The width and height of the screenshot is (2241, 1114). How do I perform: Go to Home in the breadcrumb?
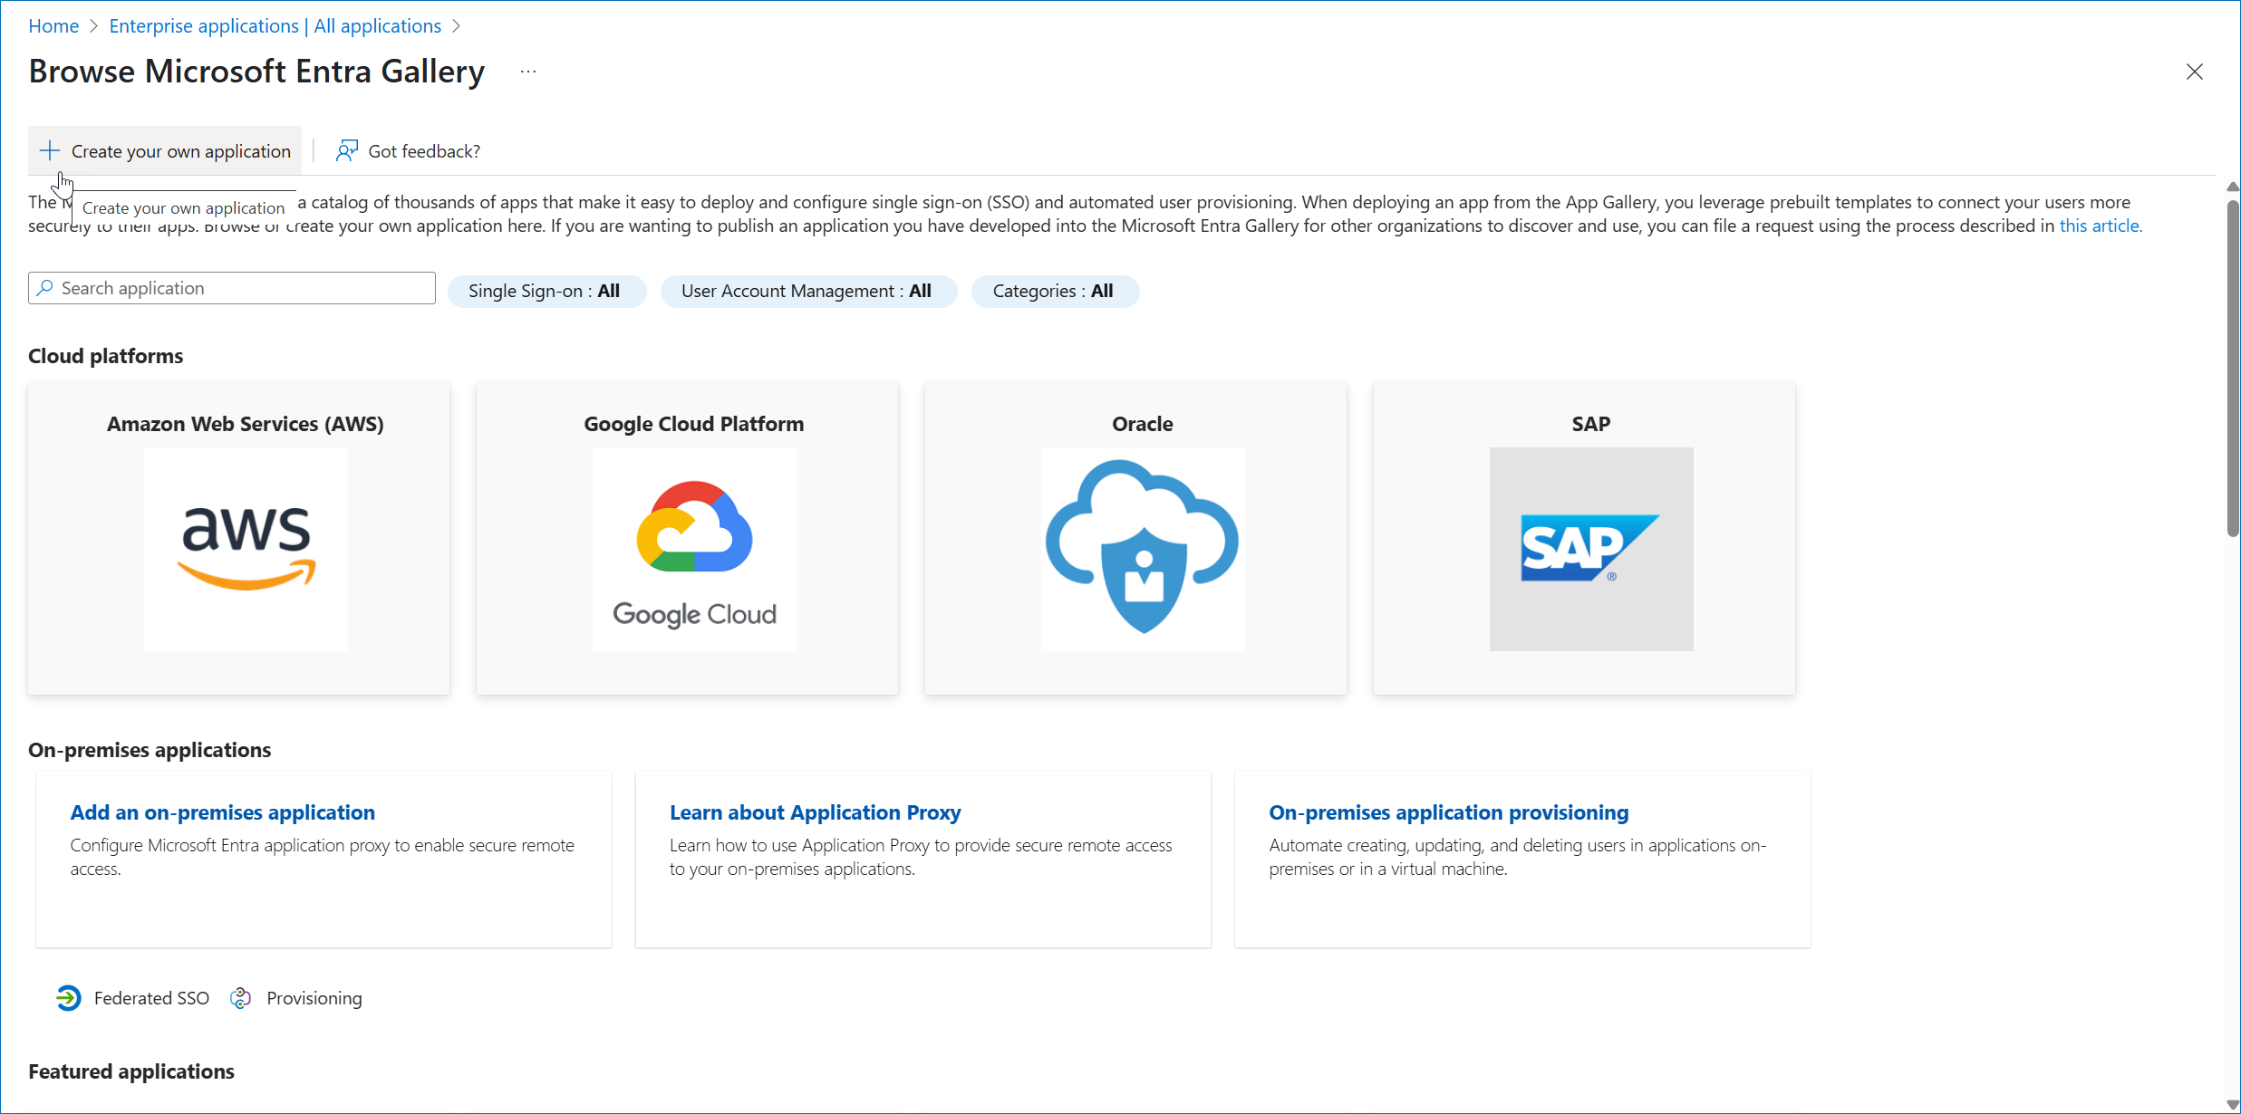pyautogui.click(x=53, y=25)
